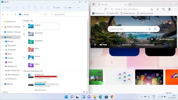Screen dimensions: 178x100
Task: Switch feed to grid layout view
Action: (166, 45)
